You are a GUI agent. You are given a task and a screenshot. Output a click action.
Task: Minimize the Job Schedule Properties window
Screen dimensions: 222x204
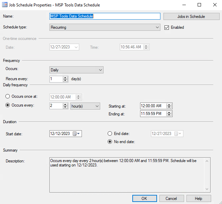pos(184,5)
